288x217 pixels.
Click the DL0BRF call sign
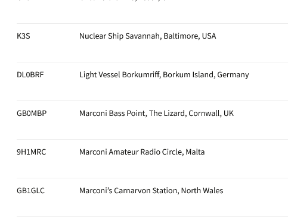(x=30, y=75)
